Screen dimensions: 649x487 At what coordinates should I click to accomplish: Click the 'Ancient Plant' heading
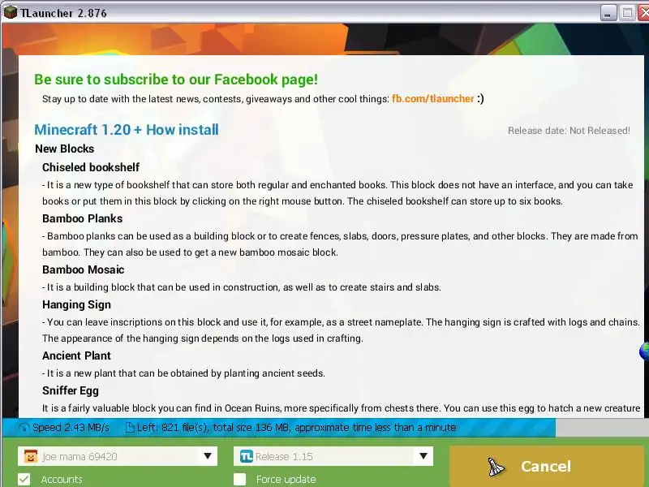coord(76,356)
